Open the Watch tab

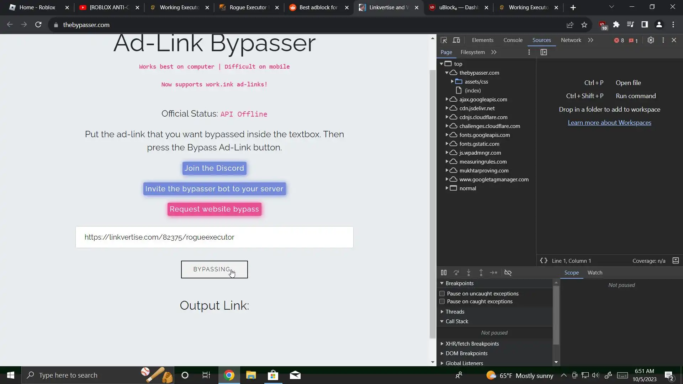(595, 273)
